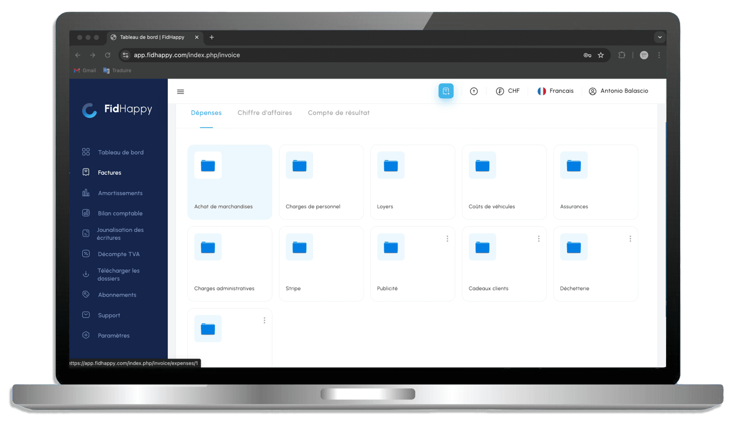Click the browser address bar
The width and height of the screenshot is (732, 426).
point(324,55)
